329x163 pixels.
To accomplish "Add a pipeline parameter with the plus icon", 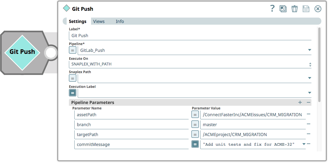I will (x=300, y=102).
